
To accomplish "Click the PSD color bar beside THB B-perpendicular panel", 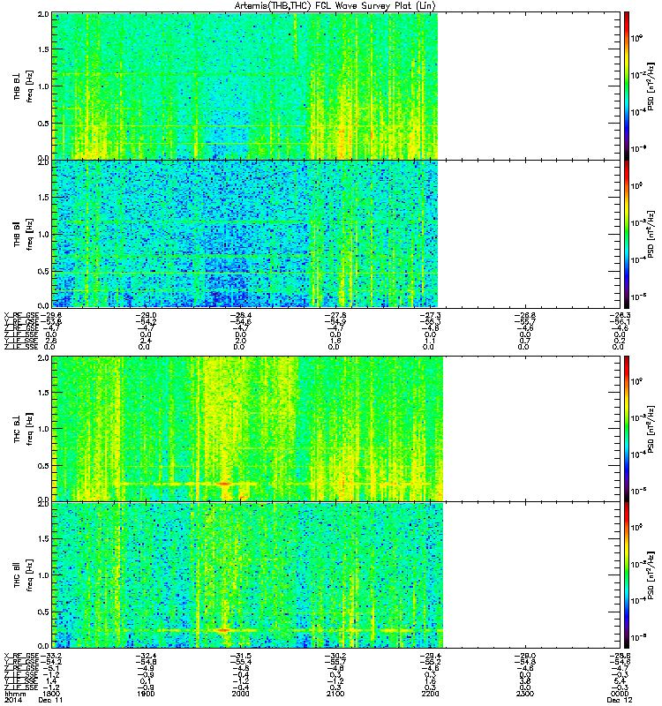I will coord(627,86).
